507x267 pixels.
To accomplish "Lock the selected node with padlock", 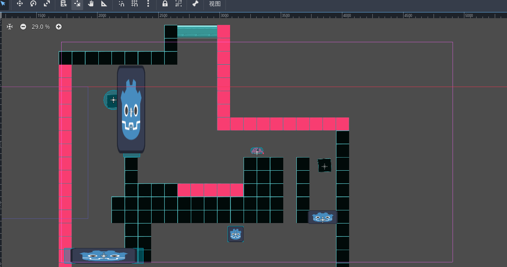I will click(x=165, y=4).
